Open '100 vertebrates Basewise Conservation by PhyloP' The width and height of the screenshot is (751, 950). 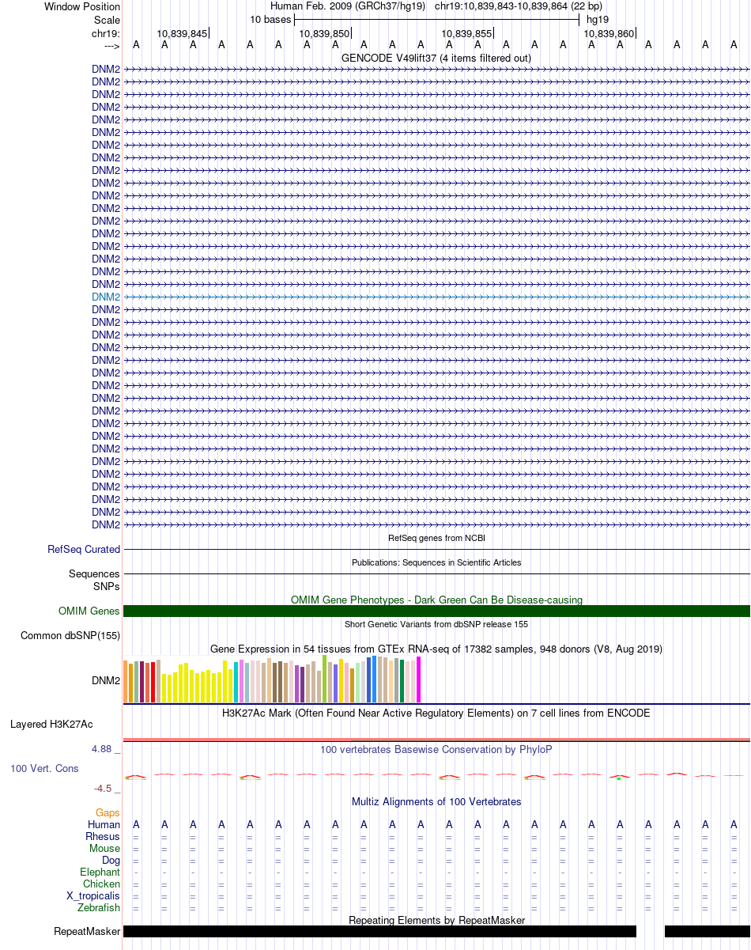click(436, 749)
